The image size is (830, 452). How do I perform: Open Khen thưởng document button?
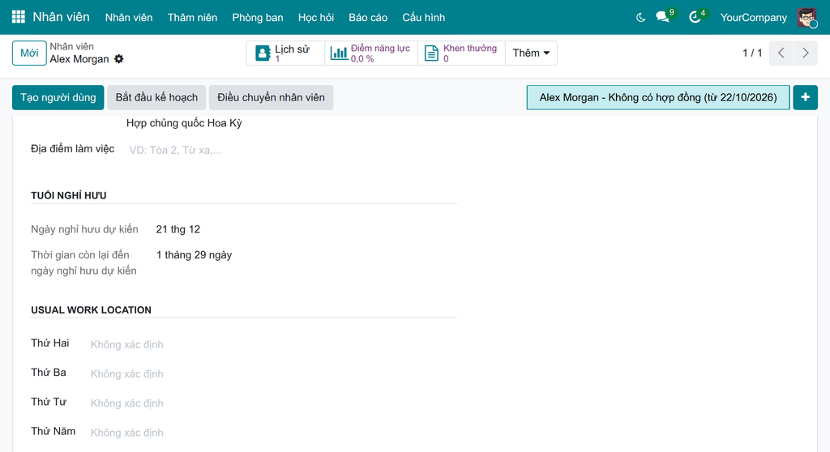[461, 53]
